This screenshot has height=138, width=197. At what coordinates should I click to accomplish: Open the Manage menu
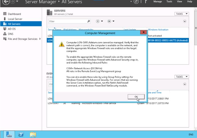click(x=158, y=2)
